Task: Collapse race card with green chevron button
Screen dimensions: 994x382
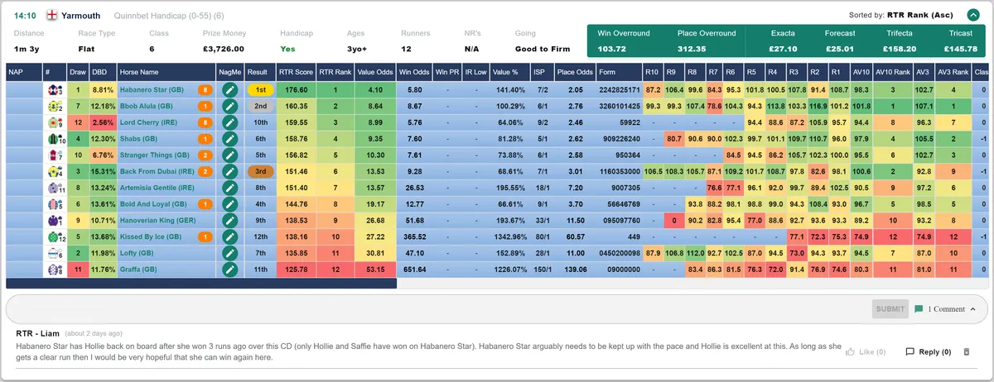Action: [x=975, y=15]
